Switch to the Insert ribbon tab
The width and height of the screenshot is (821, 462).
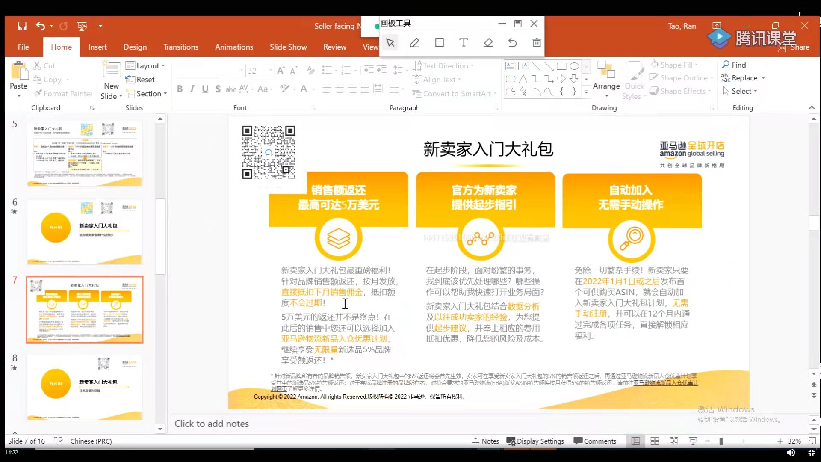[x=97, y=47]
